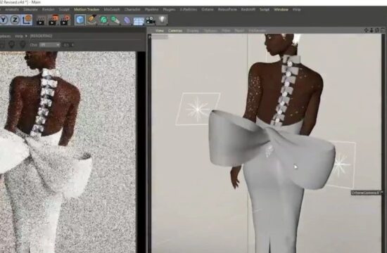The height and width of the screenshot is (253, 387).
Task: Open the Floor environment grid icon
Action: tap(139, 20)
